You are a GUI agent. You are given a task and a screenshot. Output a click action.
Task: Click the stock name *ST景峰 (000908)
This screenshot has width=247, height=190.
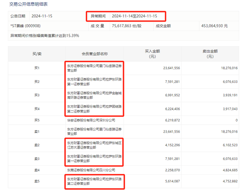tap(26, 26)
